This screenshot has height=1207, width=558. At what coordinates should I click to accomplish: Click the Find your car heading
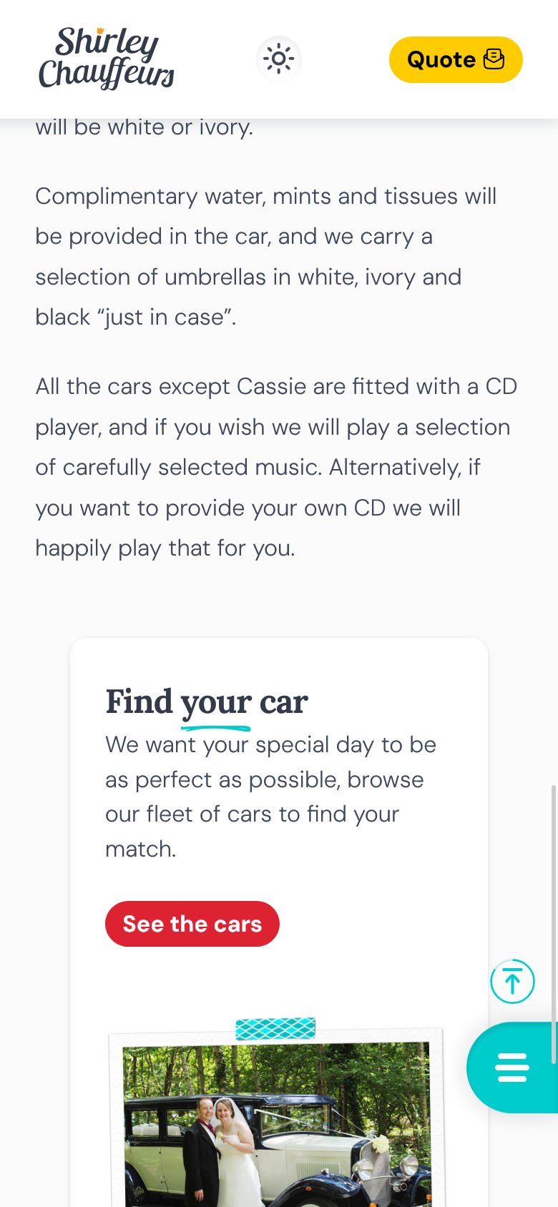[207, 701]
